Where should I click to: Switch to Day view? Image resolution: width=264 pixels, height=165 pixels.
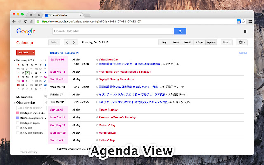pyautogui.click(x=164, y=42)
